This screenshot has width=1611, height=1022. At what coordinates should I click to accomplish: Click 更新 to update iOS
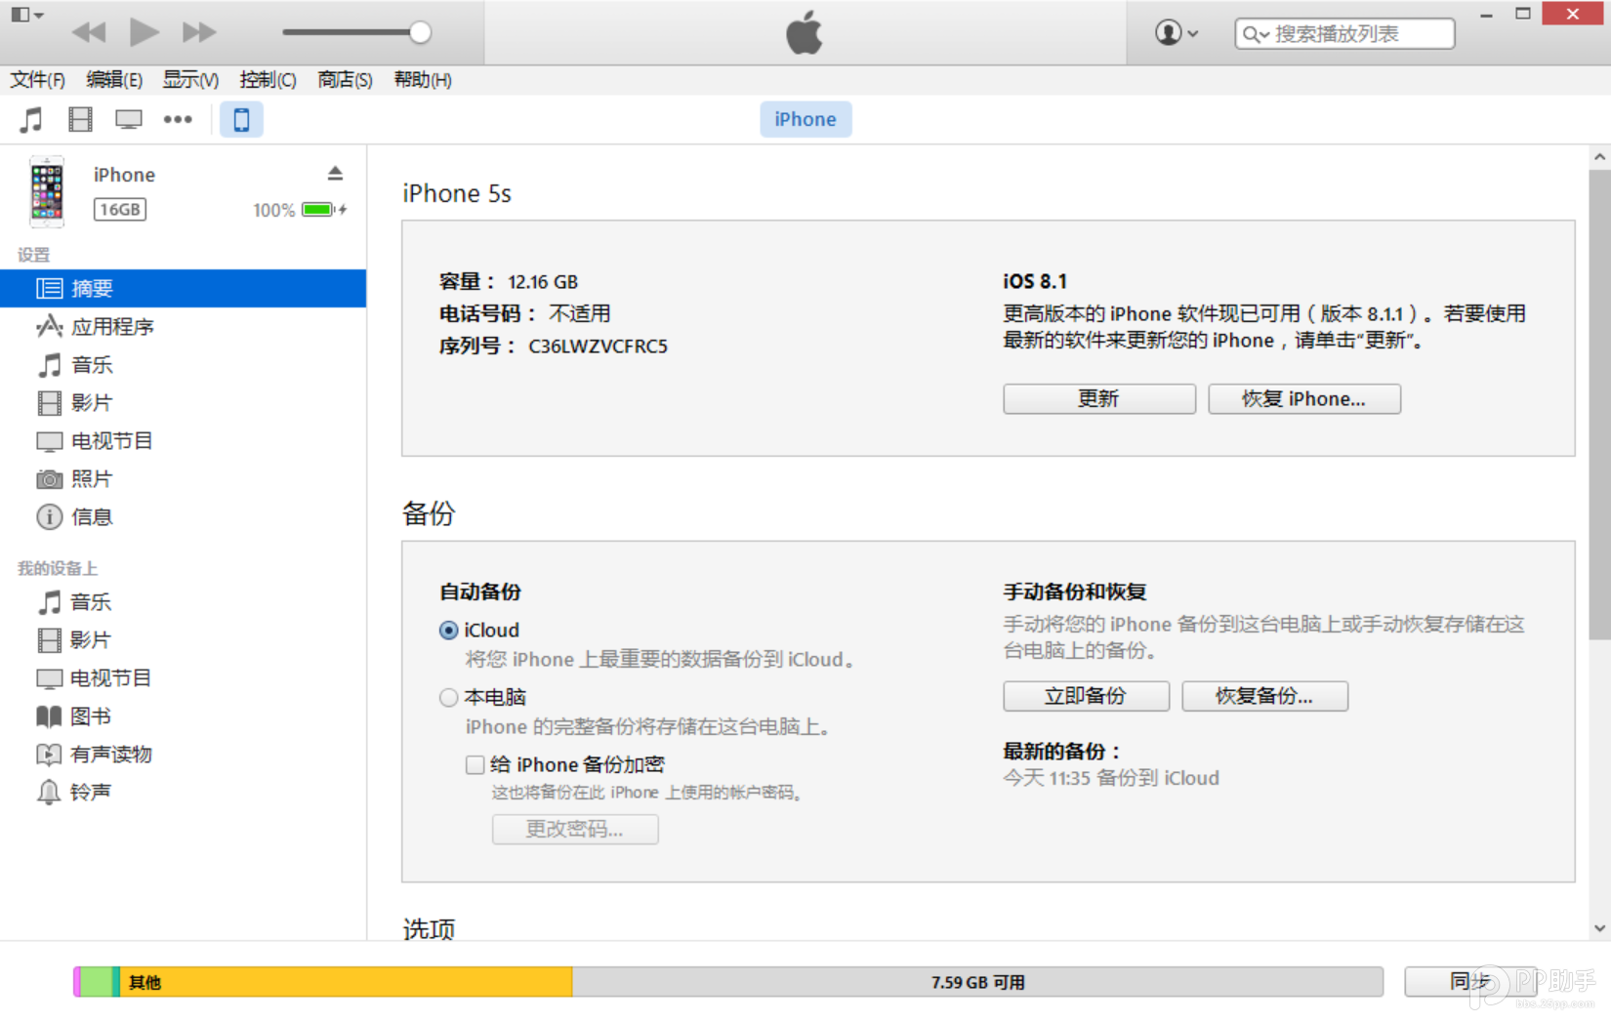click(x=1098, y=398)
